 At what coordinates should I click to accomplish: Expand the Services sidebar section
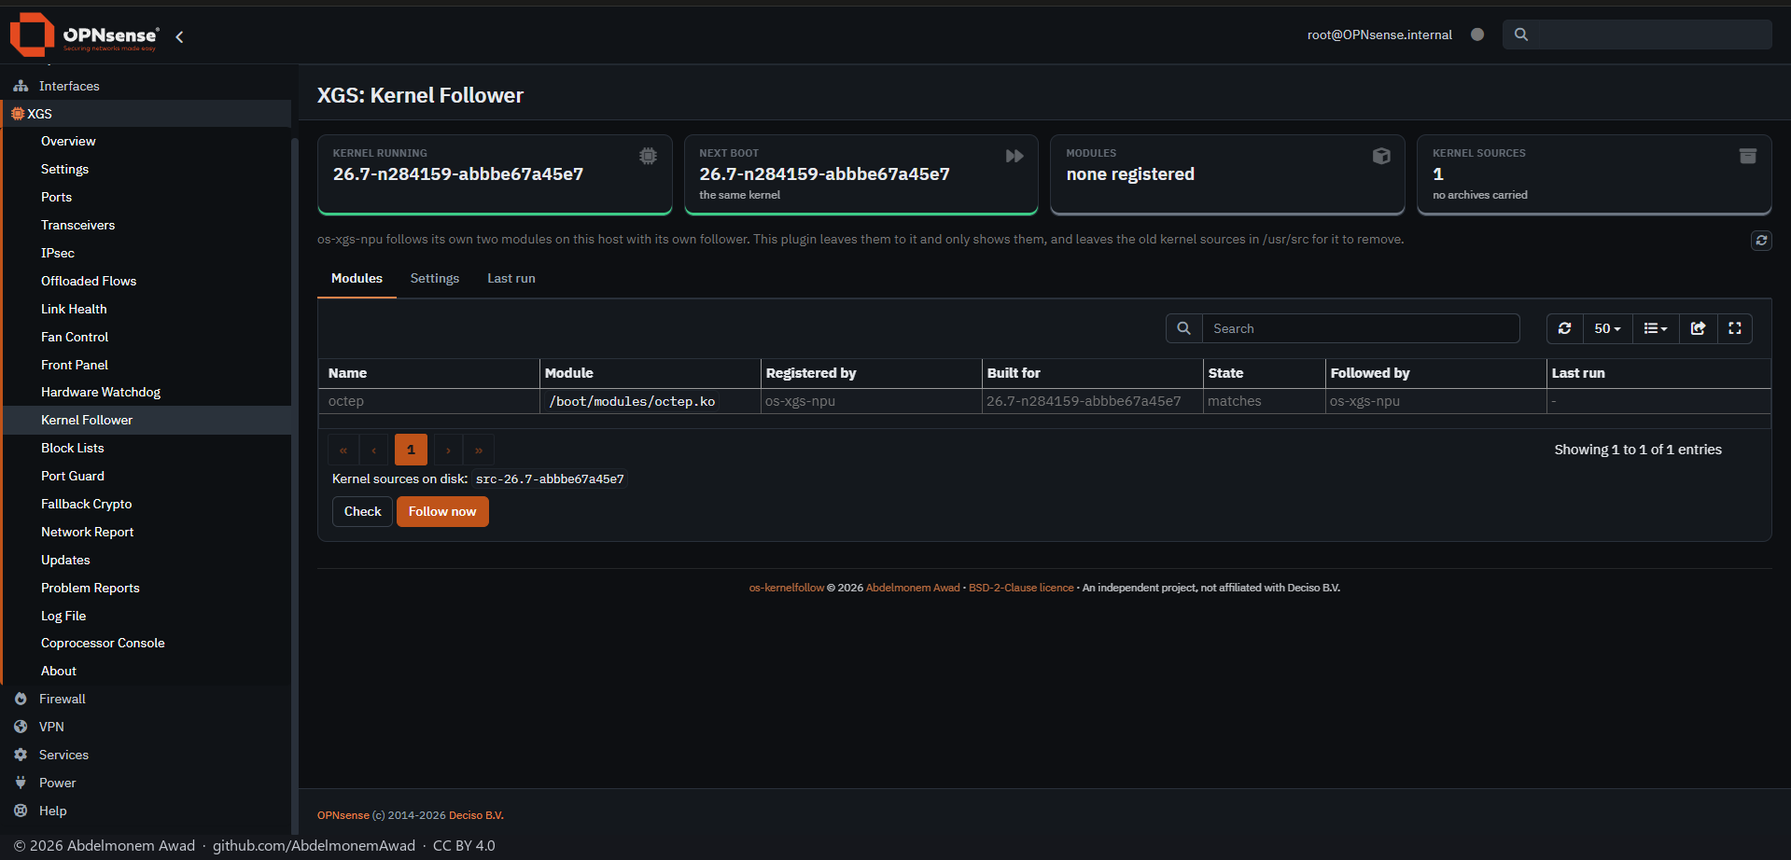[147, 755]
